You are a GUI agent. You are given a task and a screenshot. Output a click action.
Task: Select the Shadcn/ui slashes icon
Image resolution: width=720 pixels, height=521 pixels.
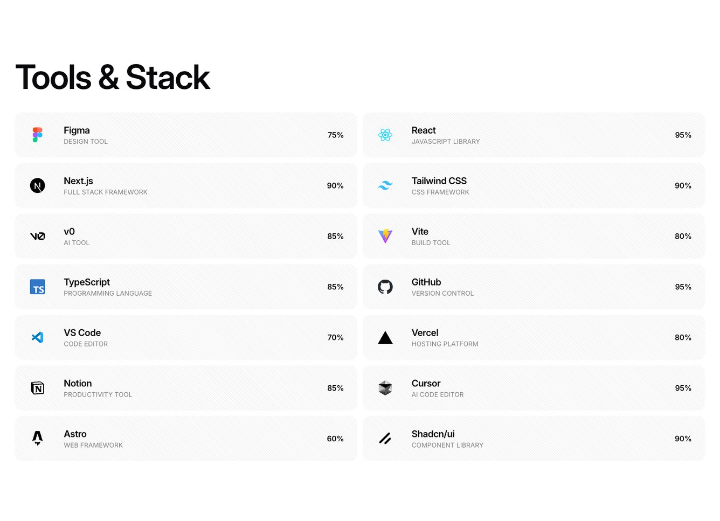pos(385,439)
